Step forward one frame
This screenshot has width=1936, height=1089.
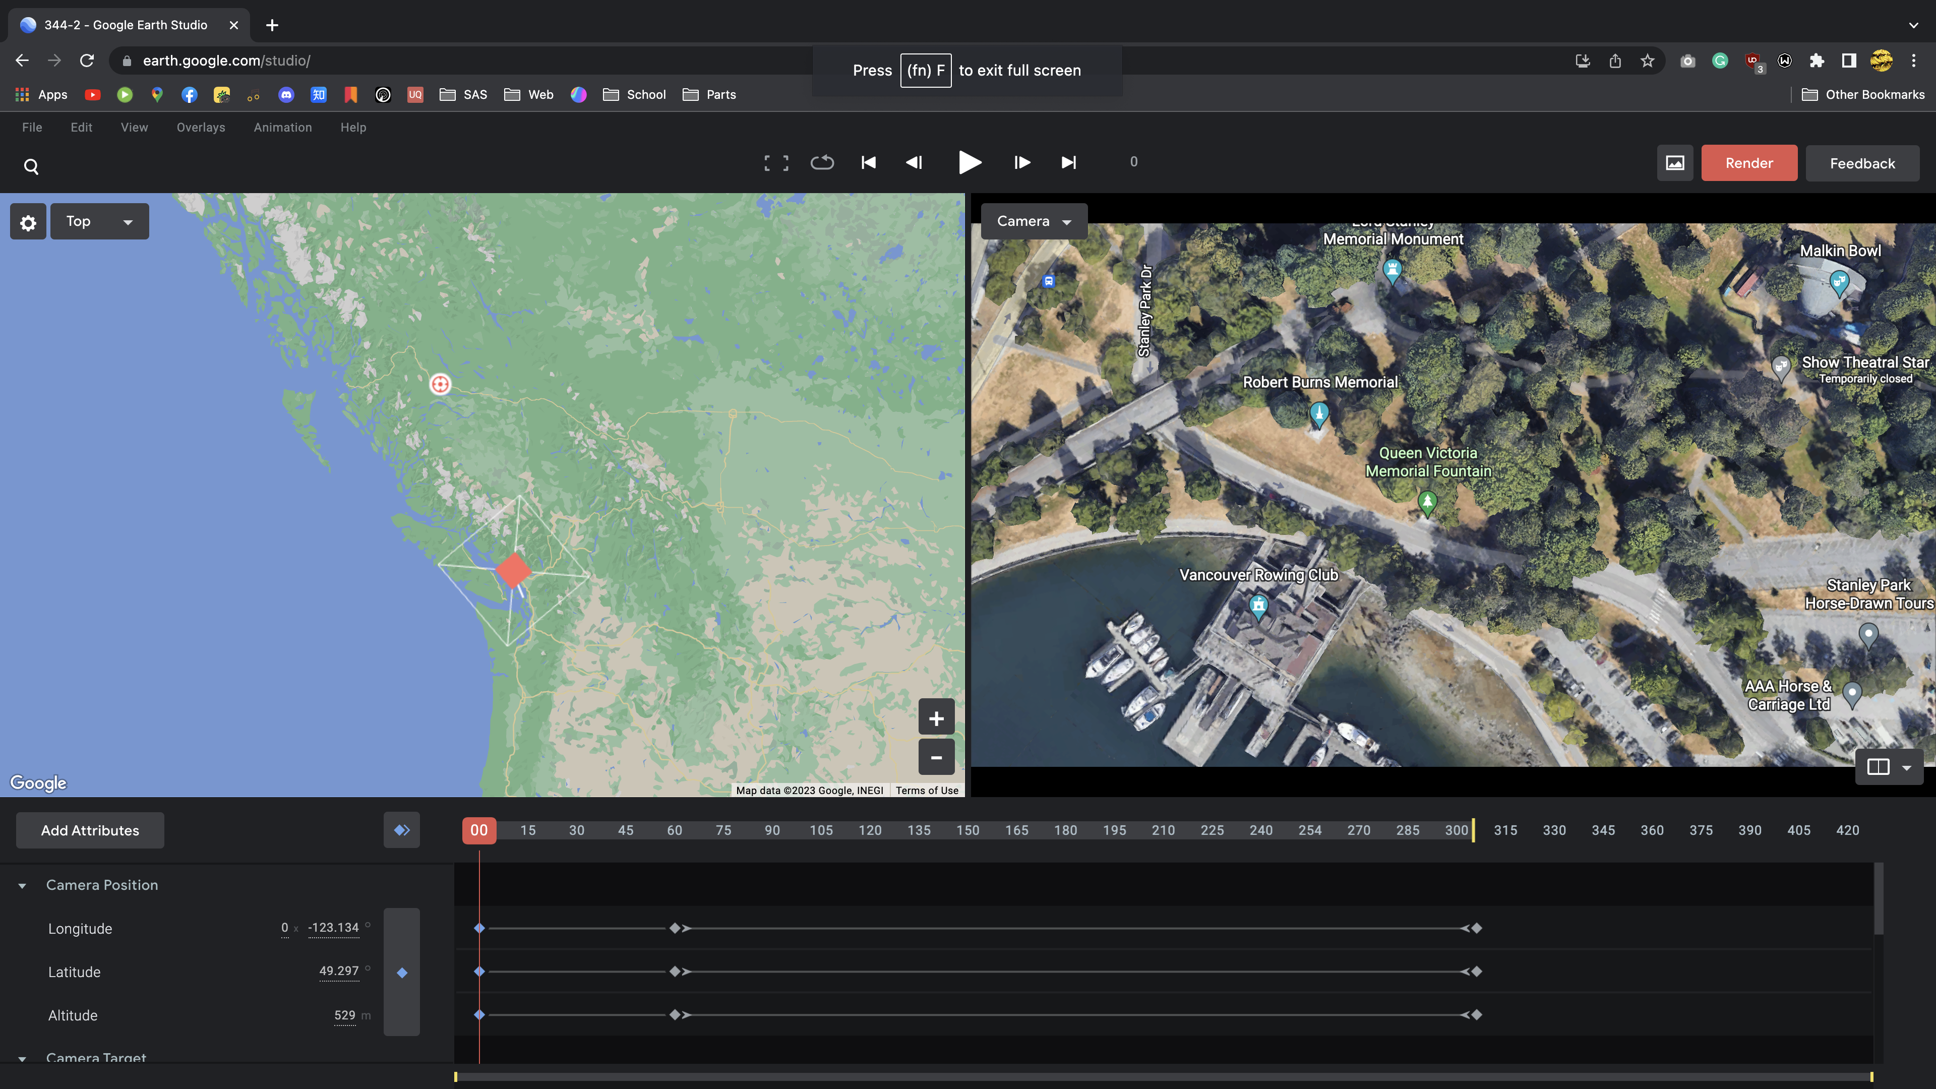1022,162
